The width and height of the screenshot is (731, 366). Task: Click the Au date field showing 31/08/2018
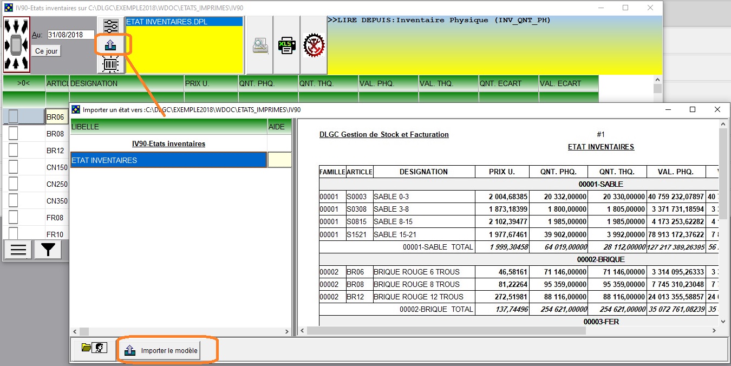[70, 35]
